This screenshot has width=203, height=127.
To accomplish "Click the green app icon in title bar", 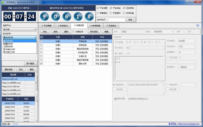I will 3,2.
